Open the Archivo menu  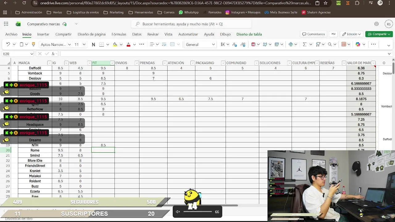click(11, 34)
